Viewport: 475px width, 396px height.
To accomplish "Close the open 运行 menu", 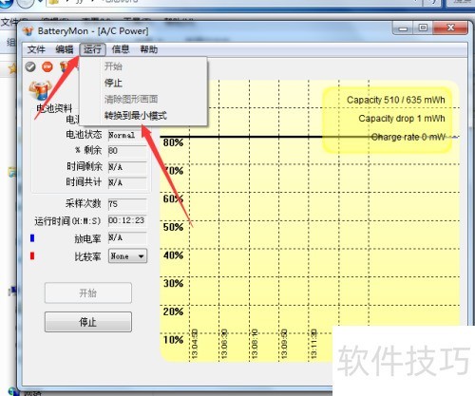I will pyautogui.click(x=92, y=49).
